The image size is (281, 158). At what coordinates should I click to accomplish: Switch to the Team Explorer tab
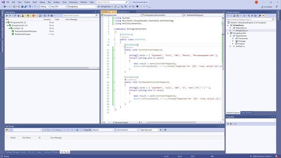click(x=247, y=113)
